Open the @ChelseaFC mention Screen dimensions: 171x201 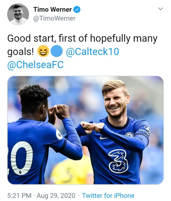click(x=35, y=65)
